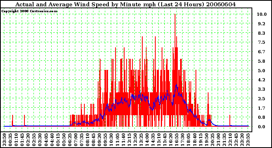Click the 11:05 time label
The width and height of the screenshot is (272, 148).
117,140
